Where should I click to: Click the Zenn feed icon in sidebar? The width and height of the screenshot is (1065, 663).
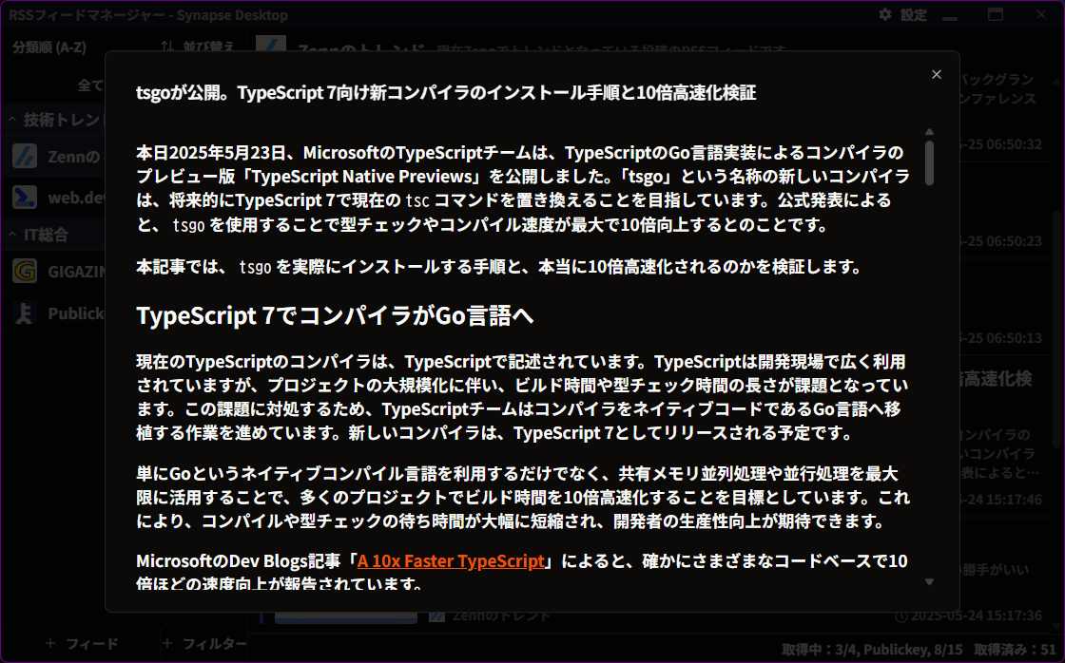pyautogui.click(x=25, y=158)
